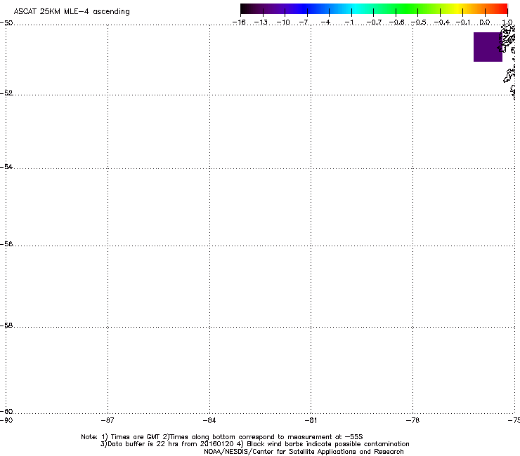Click the -0.1 label on the color scale
Screen dimensions: 520x456
463,22
